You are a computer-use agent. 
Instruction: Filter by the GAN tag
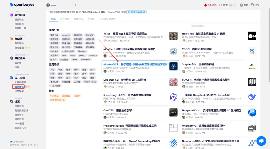pyautogui.click(x=64, y=55)
